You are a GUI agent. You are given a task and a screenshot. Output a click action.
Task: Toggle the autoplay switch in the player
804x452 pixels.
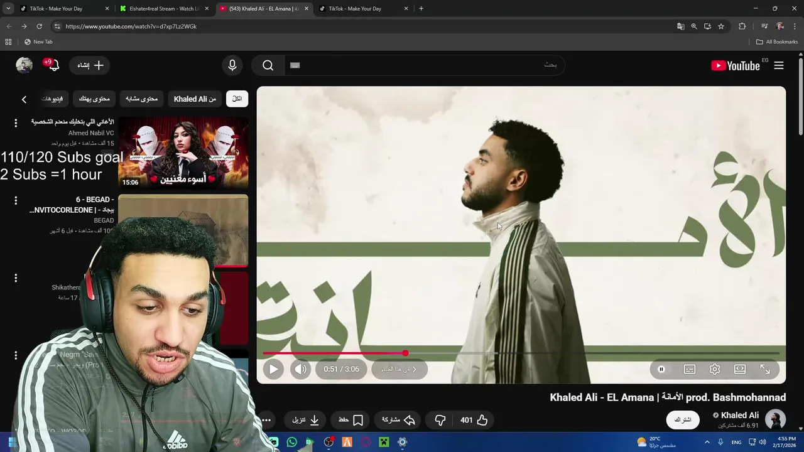coord(661,369)
